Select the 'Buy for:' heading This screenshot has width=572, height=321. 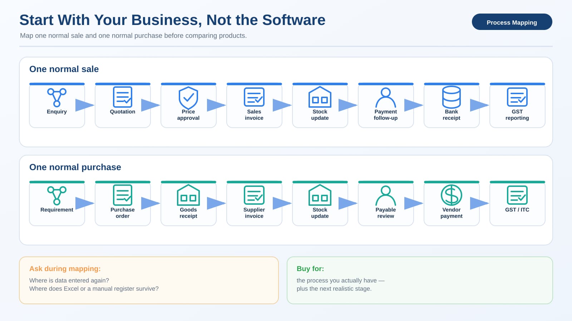(x=310, y=269)
